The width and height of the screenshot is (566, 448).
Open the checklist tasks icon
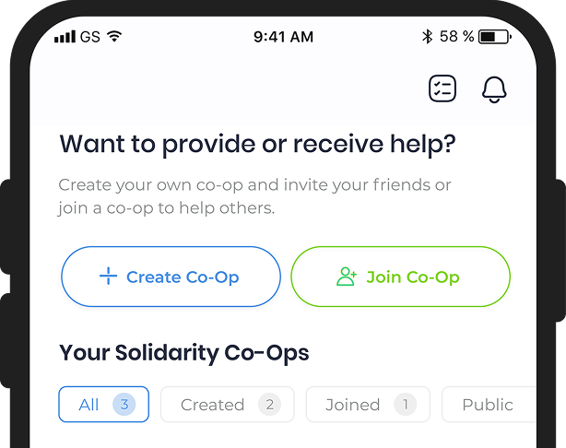(x=442, y=88)
